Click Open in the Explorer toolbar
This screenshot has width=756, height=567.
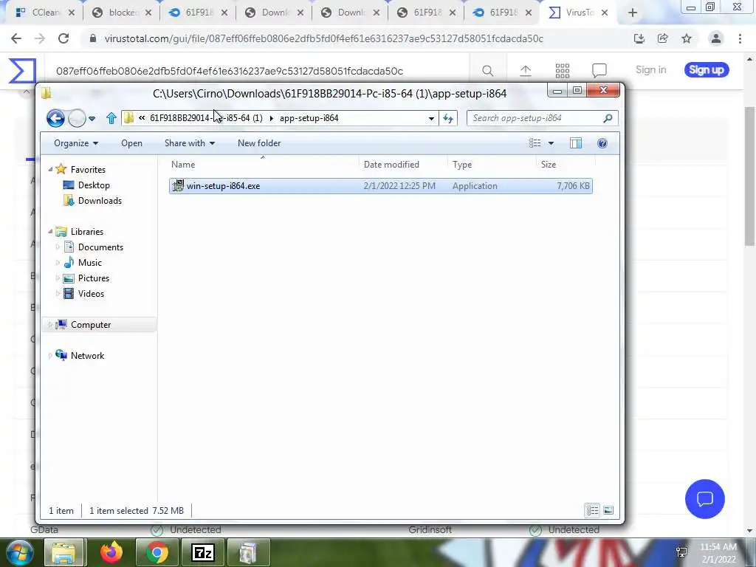[131, 143]
